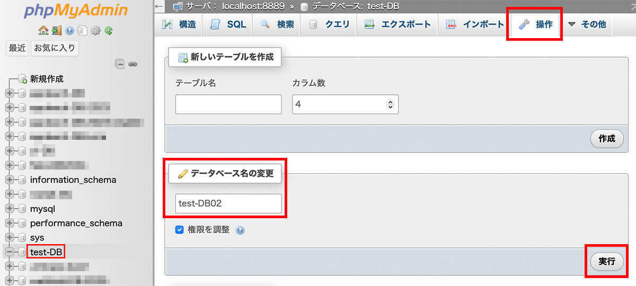Click the help icon beside 権限を調整
636x286 pixels.
[240, 230]
